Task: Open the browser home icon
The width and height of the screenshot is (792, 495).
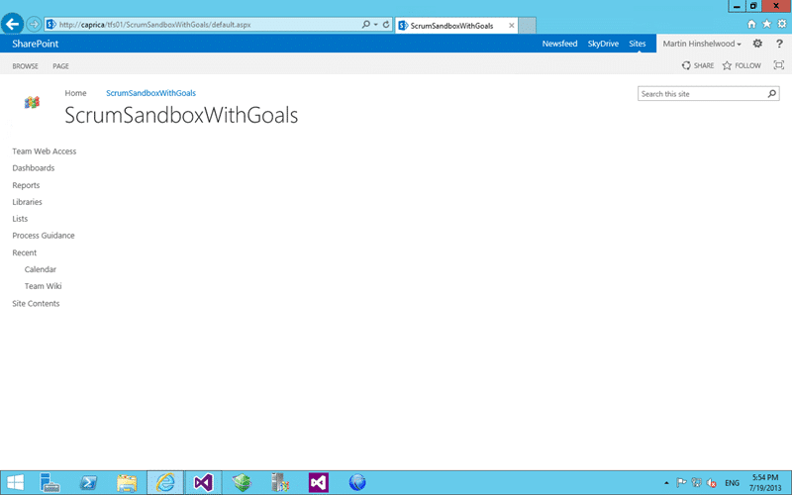Action: (751, 24)
